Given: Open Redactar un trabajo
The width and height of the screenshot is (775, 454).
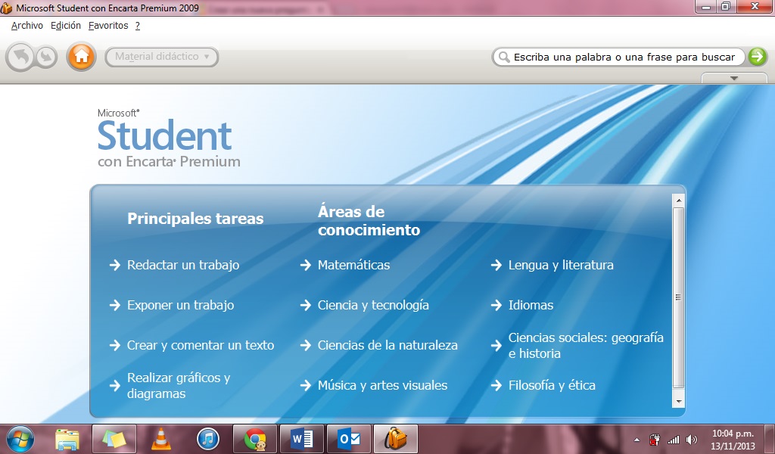Looking at the screenshot, I should click(x=183, y=266).
